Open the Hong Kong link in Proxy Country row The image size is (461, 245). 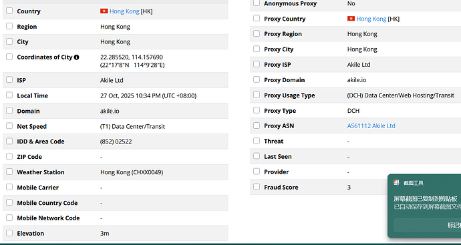click(x=371, y=19)
